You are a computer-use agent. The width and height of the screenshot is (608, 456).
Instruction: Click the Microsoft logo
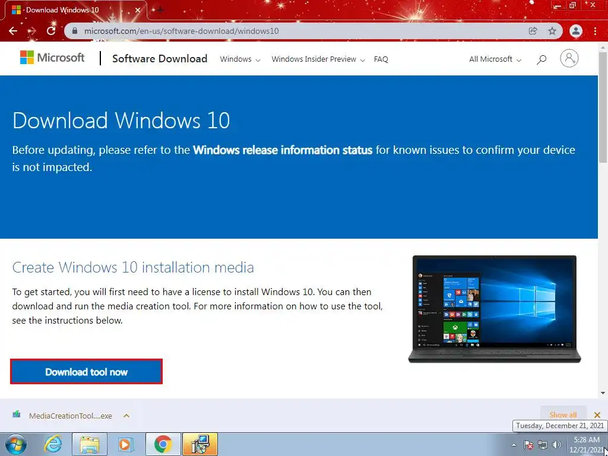(52, 58)
